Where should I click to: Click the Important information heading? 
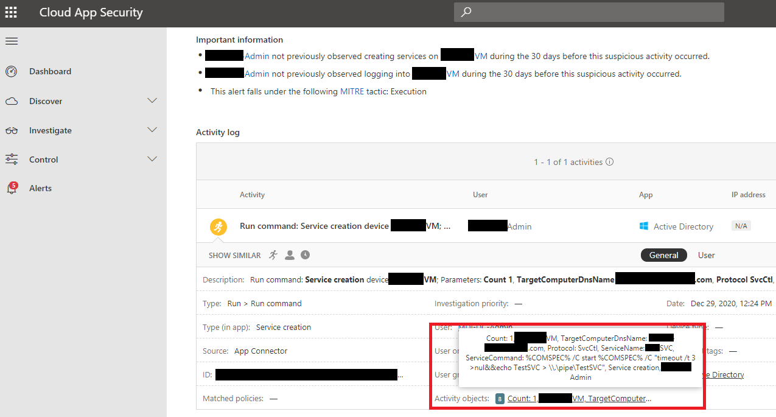(240, 40)
